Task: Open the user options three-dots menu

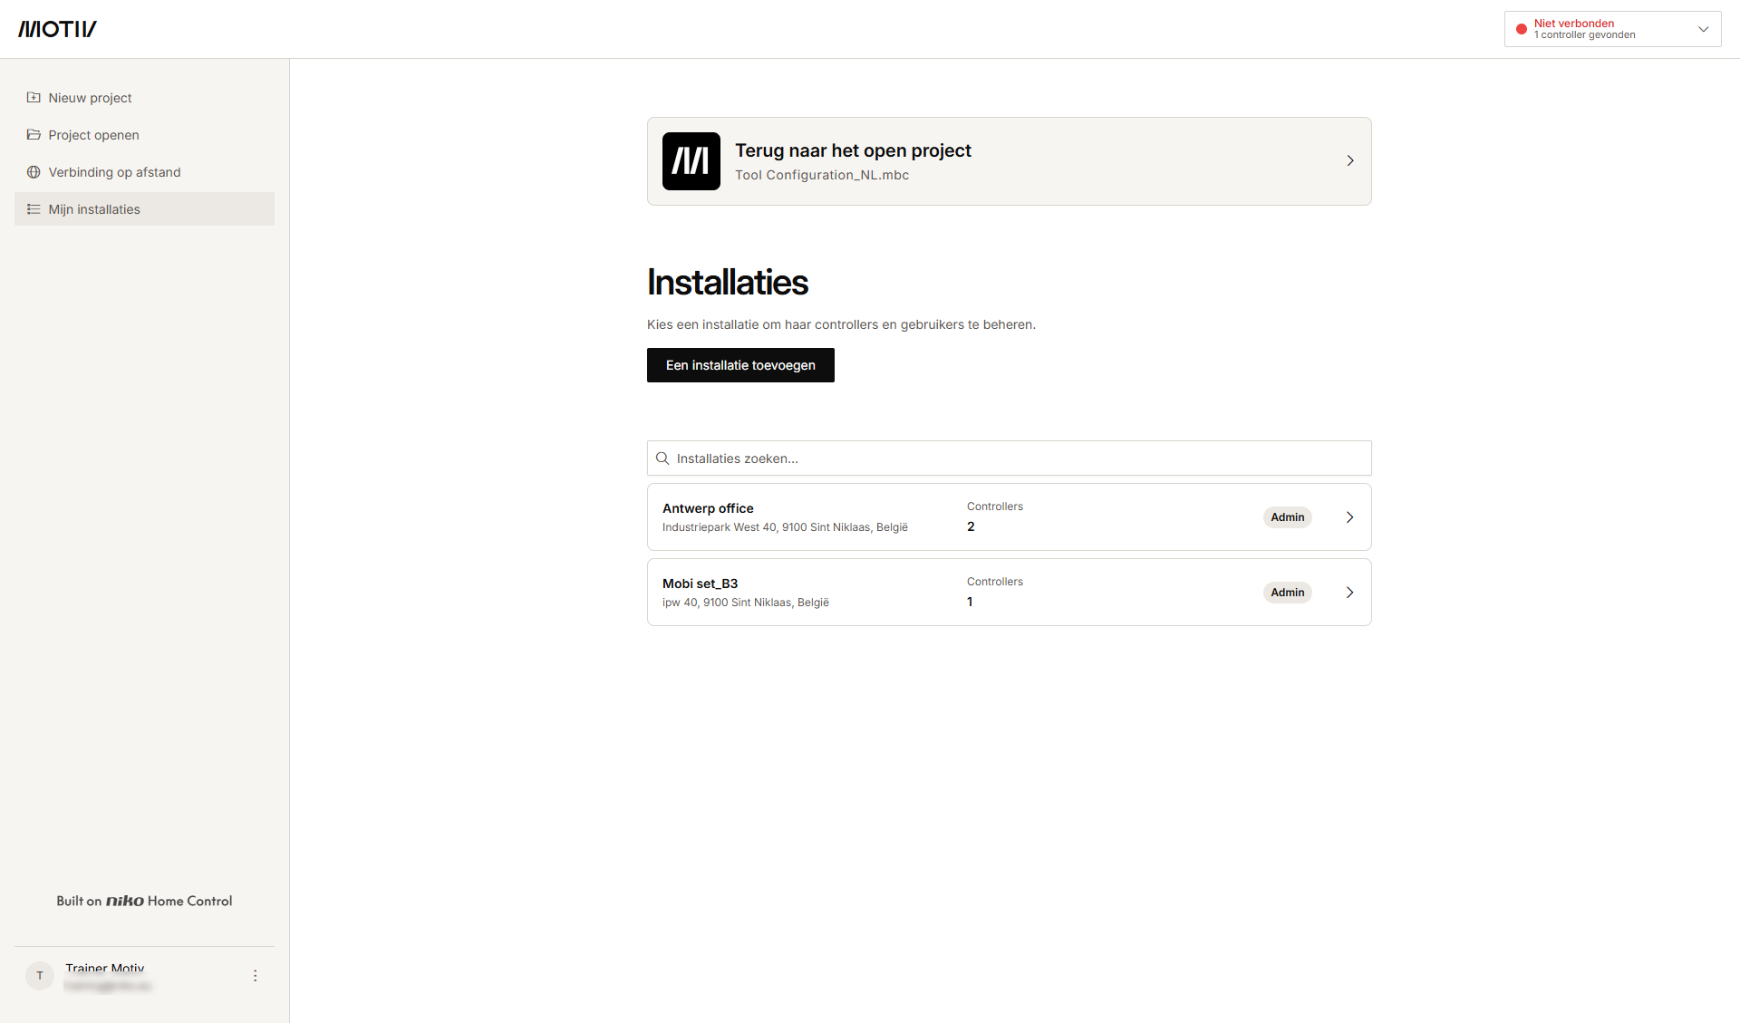Action: [255, 976]
